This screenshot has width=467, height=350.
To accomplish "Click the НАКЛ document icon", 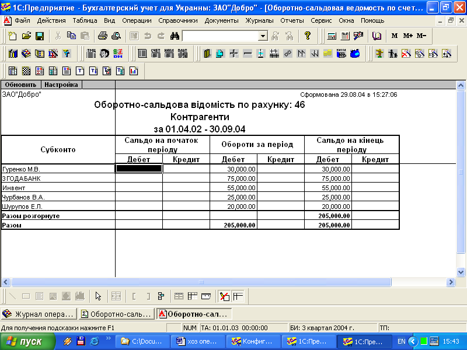I will (x=169, y=54).
